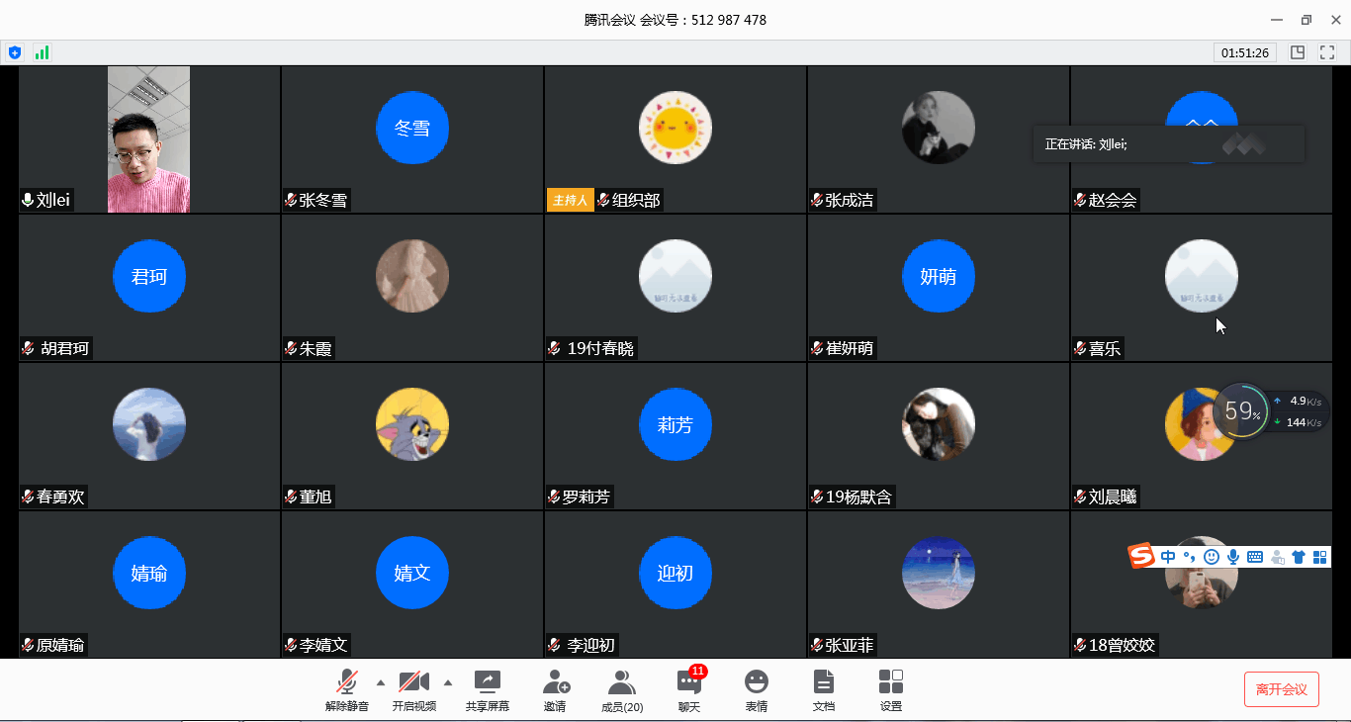The image size is (1351, 722).
Task: Switch the grid layout view icon
Action: pyautogui.click(x=1298, y=53)
